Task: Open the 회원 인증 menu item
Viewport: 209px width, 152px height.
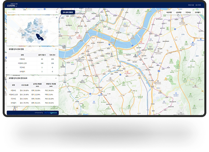Action: (x=191, y=5)
